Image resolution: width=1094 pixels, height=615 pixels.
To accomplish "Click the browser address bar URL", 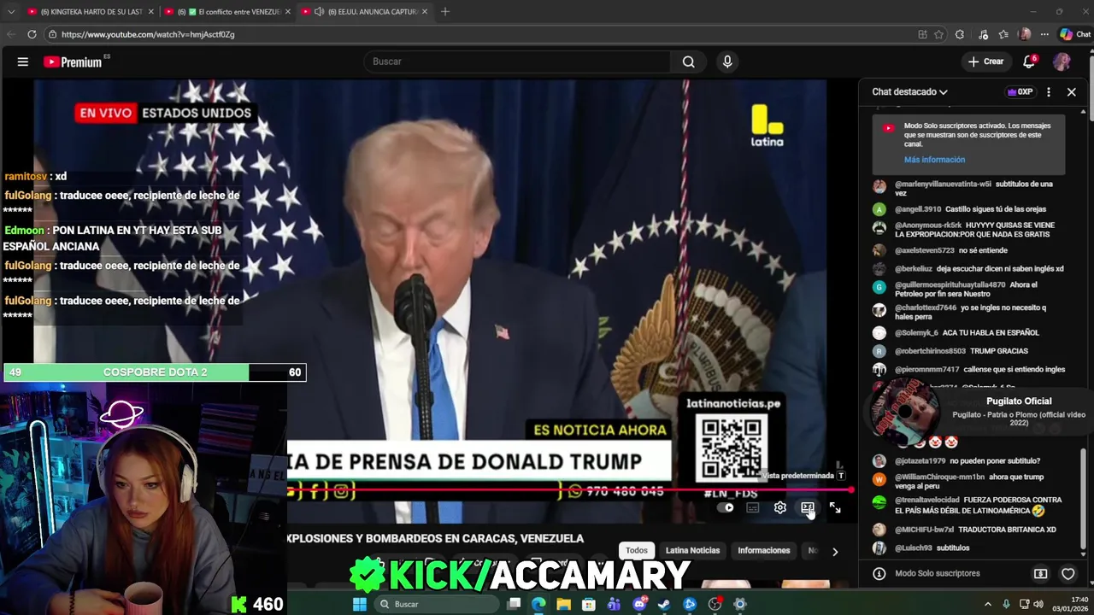I will coord(148,34).
